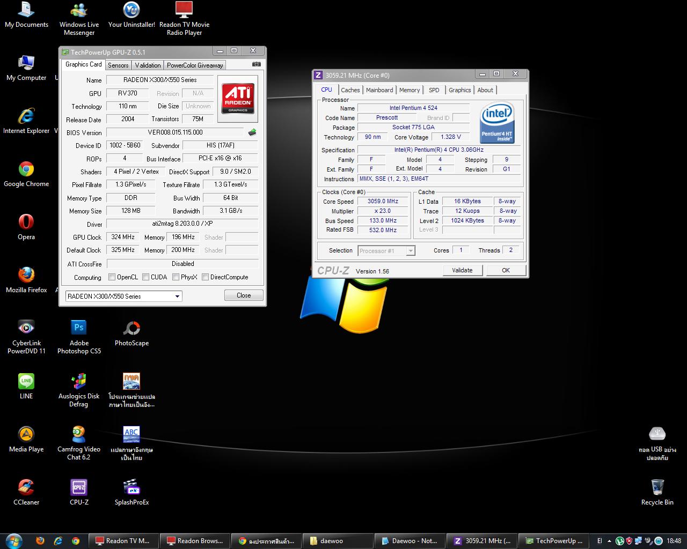Open Google Chrome desktop icon

click(26, 175)
